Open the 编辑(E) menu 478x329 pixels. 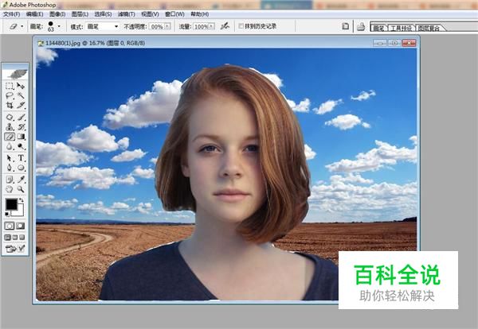[35, 14]
